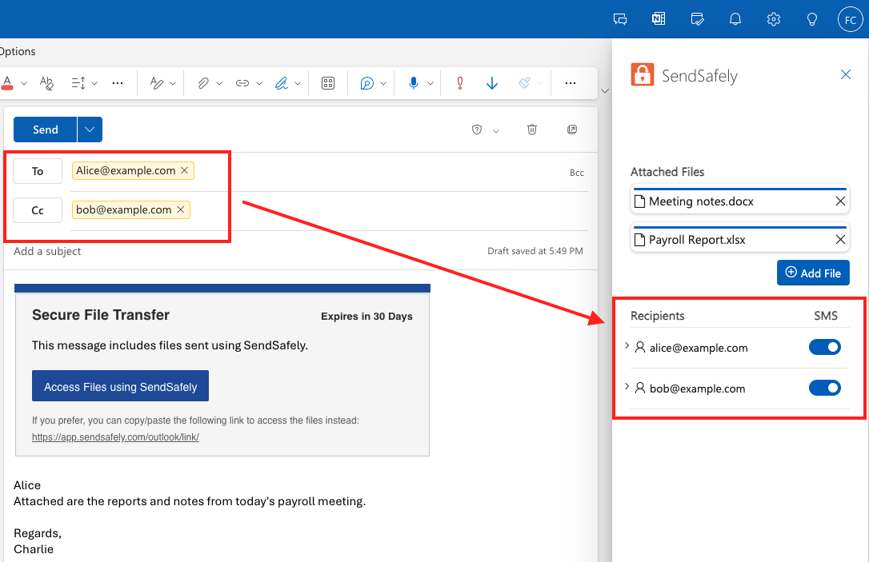Click the insert link icon

coord(242,83)
